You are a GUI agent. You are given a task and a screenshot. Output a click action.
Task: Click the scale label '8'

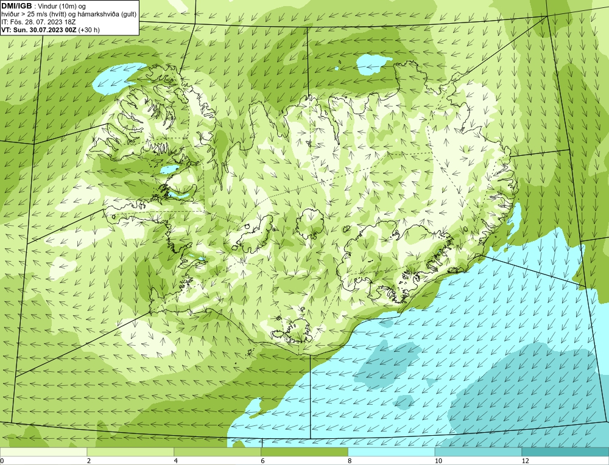click(350, 461)
